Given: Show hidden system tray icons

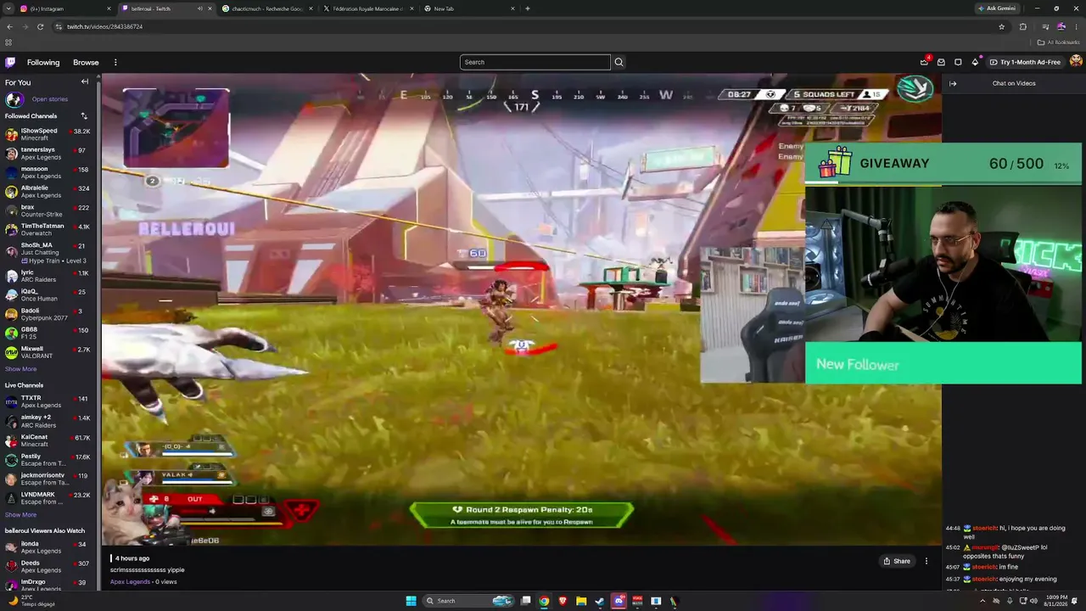Looking at the screenshot, I should click(983, 601).
